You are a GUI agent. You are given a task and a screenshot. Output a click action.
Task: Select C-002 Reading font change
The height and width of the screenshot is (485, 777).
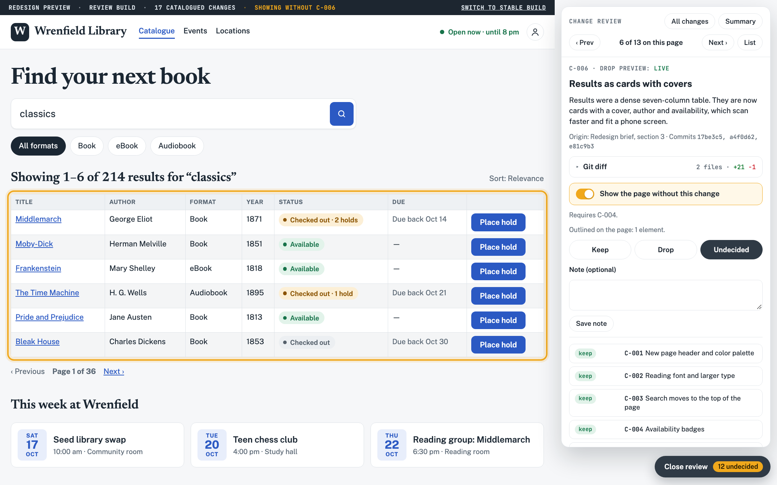point(665,376)
